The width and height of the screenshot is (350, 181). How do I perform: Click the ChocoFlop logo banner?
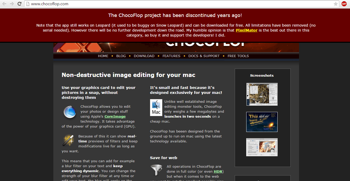click(x=176, y=47)
